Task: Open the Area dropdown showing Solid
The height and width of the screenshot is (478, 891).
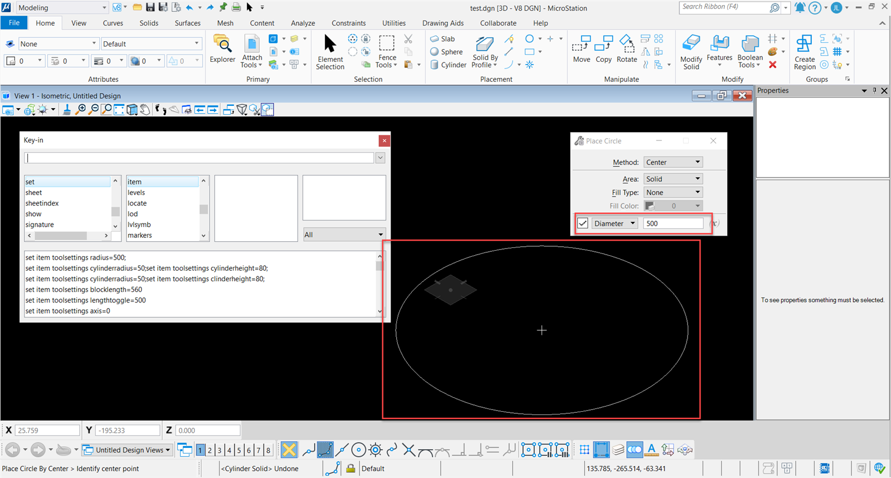Action: point(673,179)
